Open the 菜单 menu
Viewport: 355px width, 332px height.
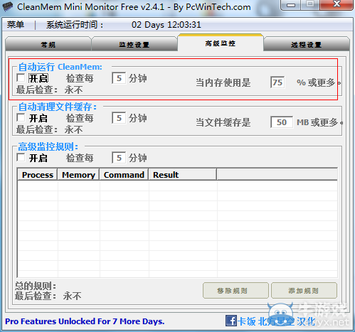tap(16, 25)
